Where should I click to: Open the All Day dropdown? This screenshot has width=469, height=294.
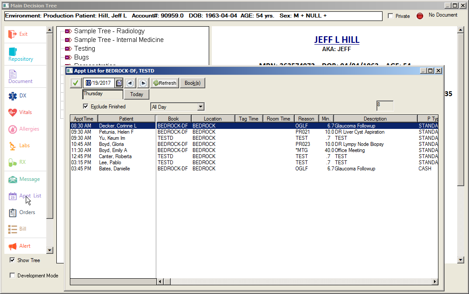pyautogui.click(x=200, y=107)
